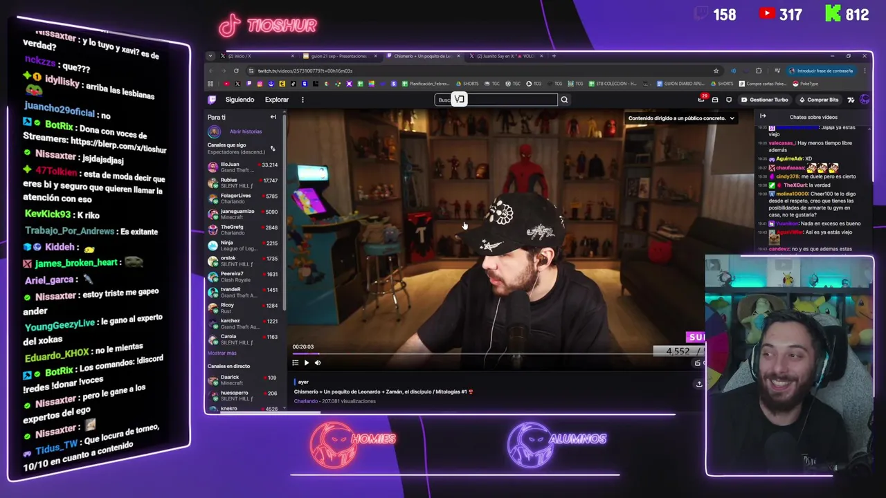Play the video with the play button
The image size is (886, 498).
click(307, 362)
